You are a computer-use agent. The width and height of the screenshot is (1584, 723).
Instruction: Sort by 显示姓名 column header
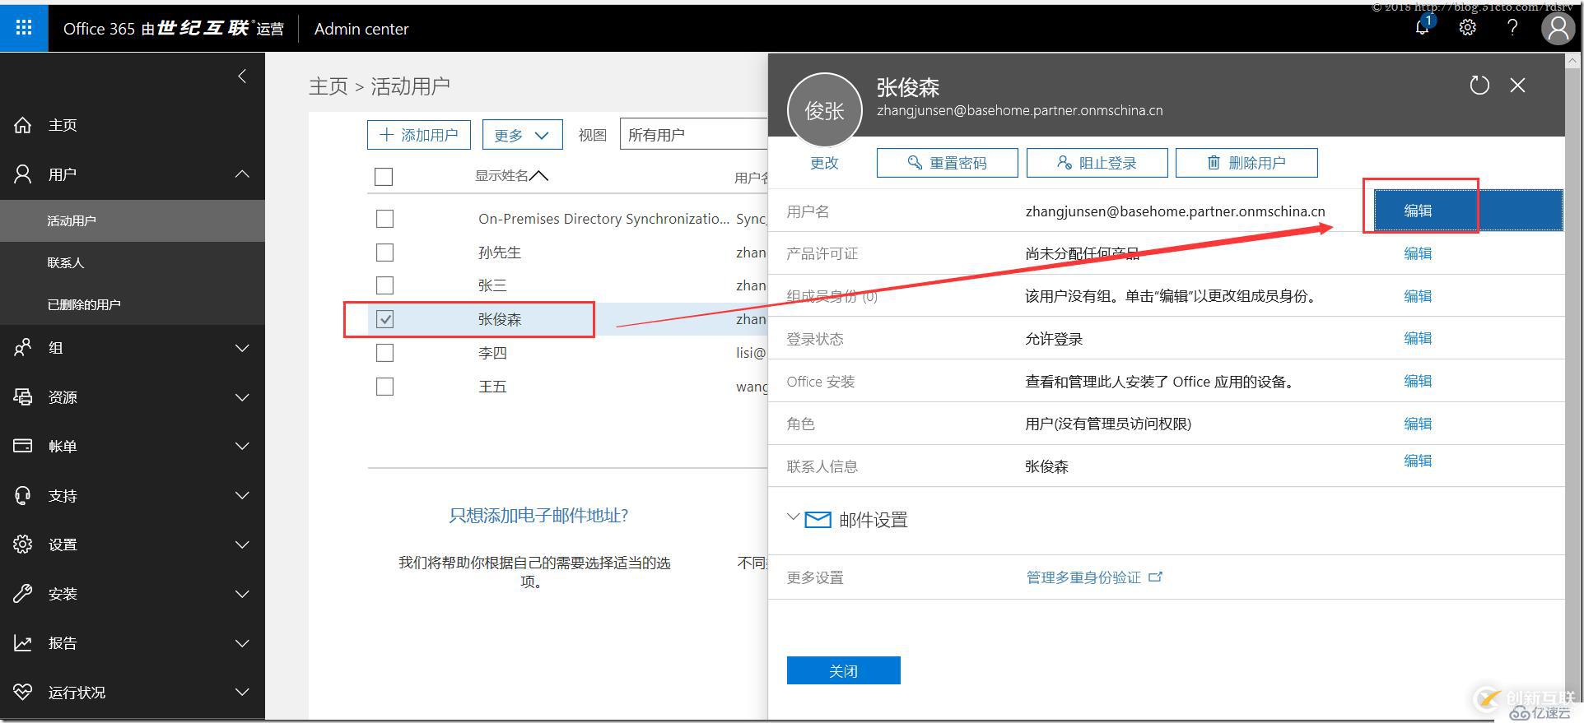[510, 176]
